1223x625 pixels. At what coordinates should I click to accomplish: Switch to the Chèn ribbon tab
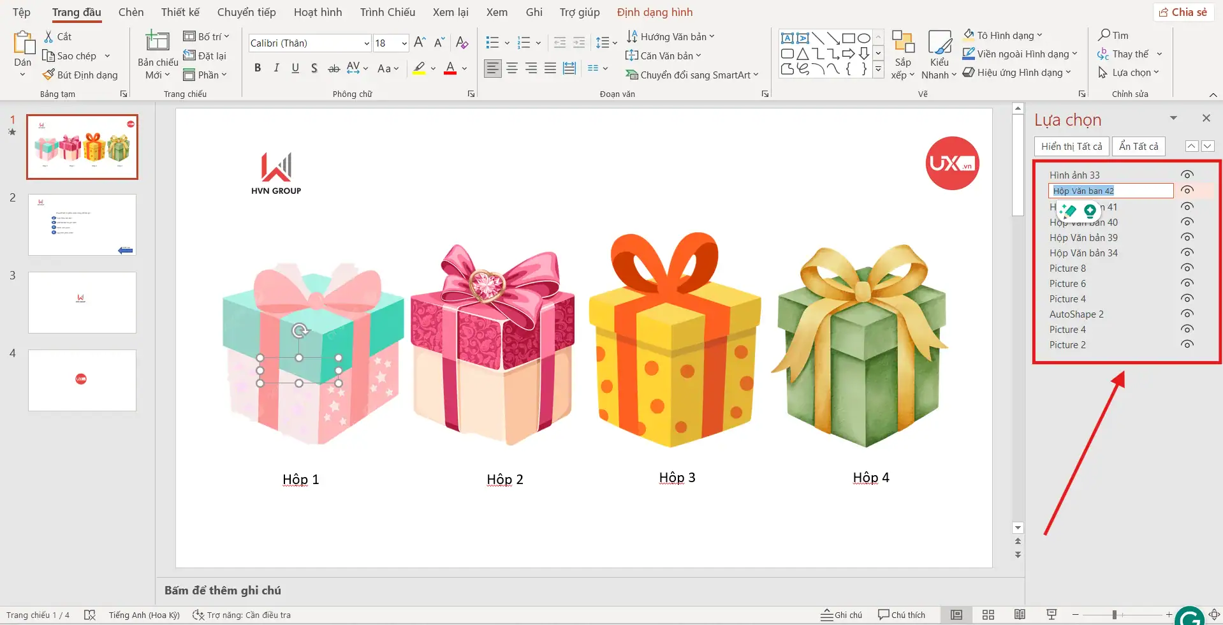pos(131,11)
